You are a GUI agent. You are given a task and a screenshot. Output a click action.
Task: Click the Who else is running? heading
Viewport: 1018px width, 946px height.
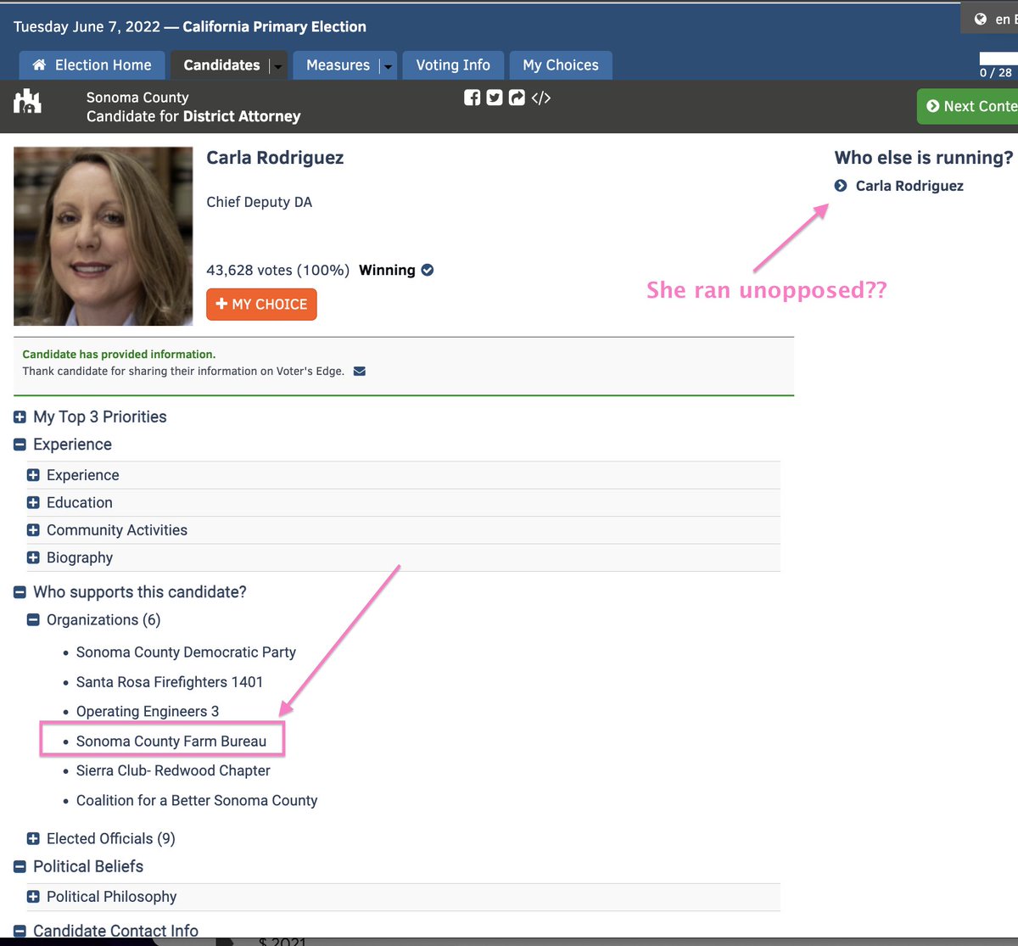pos(924,158)
